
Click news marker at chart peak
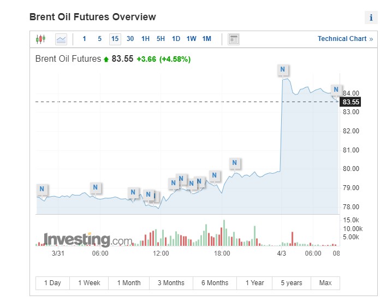pos(282,69)
